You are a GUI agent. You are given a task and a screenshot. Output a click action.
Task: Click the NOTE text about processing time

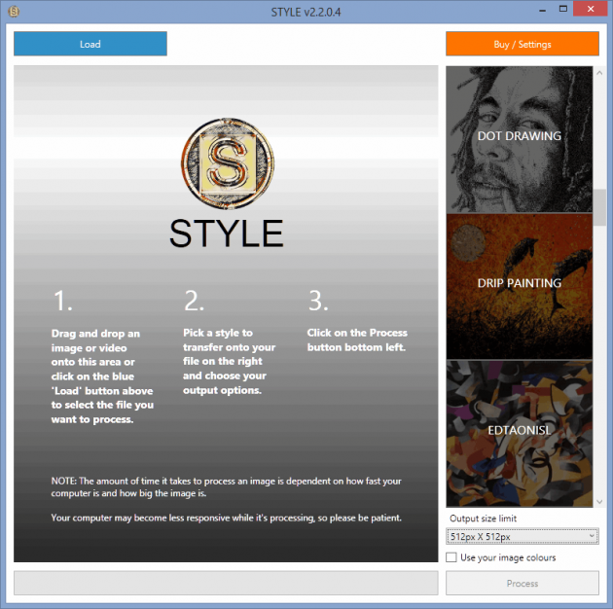(x=227, y=487)
